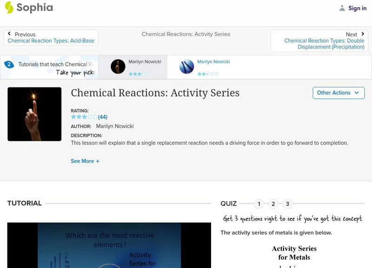Viewport: 372px width, 268px height.
Task: Go to quiz question 3
Action: [287, 204]
